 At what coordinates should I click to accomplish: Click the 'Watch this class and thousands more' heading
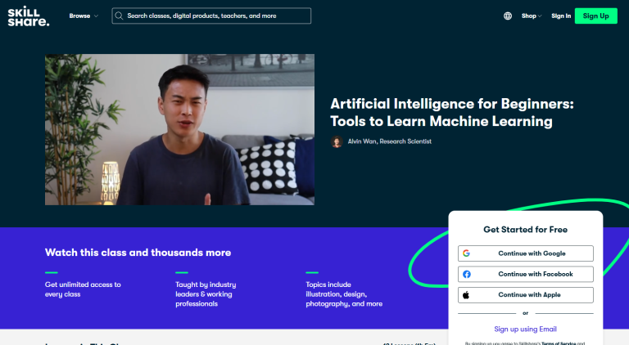click(x=138, y=253)
